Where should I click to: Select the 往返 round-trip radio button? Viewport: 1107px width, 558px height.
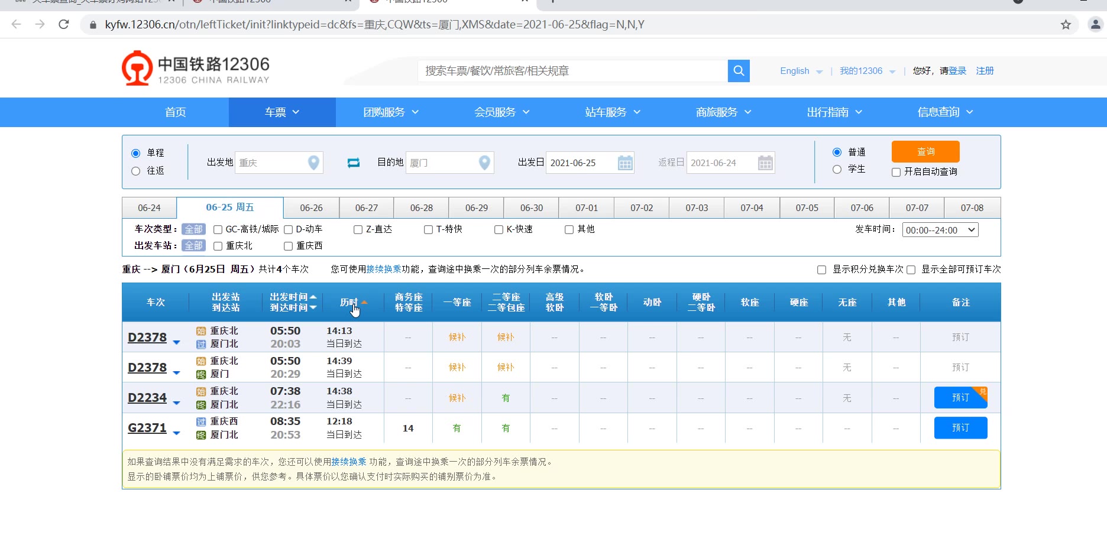click(136, 171)
